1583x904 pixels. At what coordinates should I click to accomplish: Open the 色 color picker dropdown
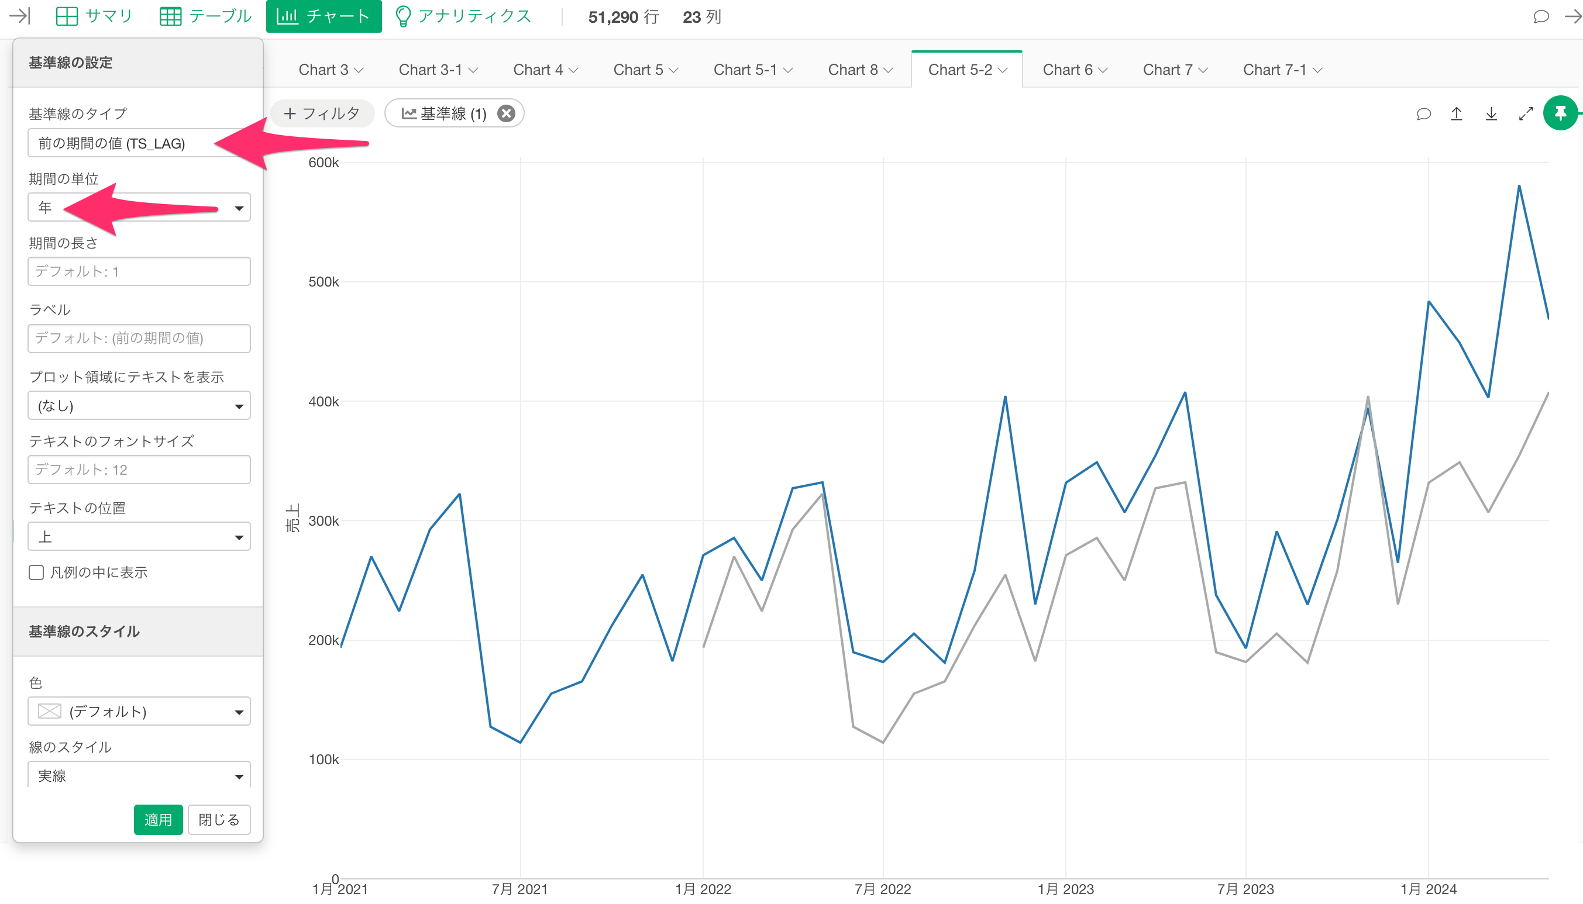pyautogui.click(x=139, y=712)
